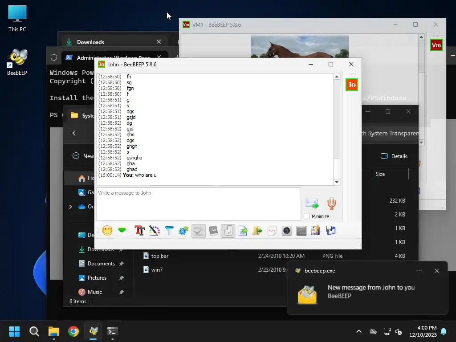Open Music in the Explorer sidebar
This screenshot has width=456, height=342.
[95, 292]
